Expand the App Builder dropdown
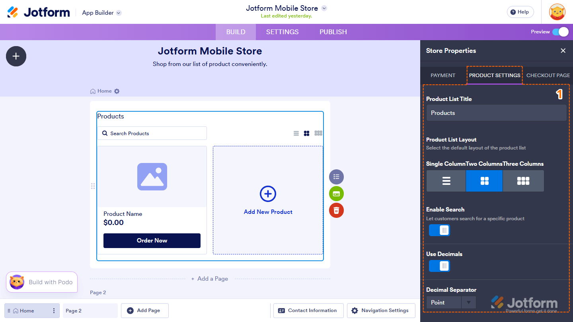The width and height of the screenshot is (573, 322). (101, 12)
